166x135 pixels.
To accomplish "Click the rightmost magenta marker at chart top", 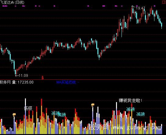I will tap(154, 6).
